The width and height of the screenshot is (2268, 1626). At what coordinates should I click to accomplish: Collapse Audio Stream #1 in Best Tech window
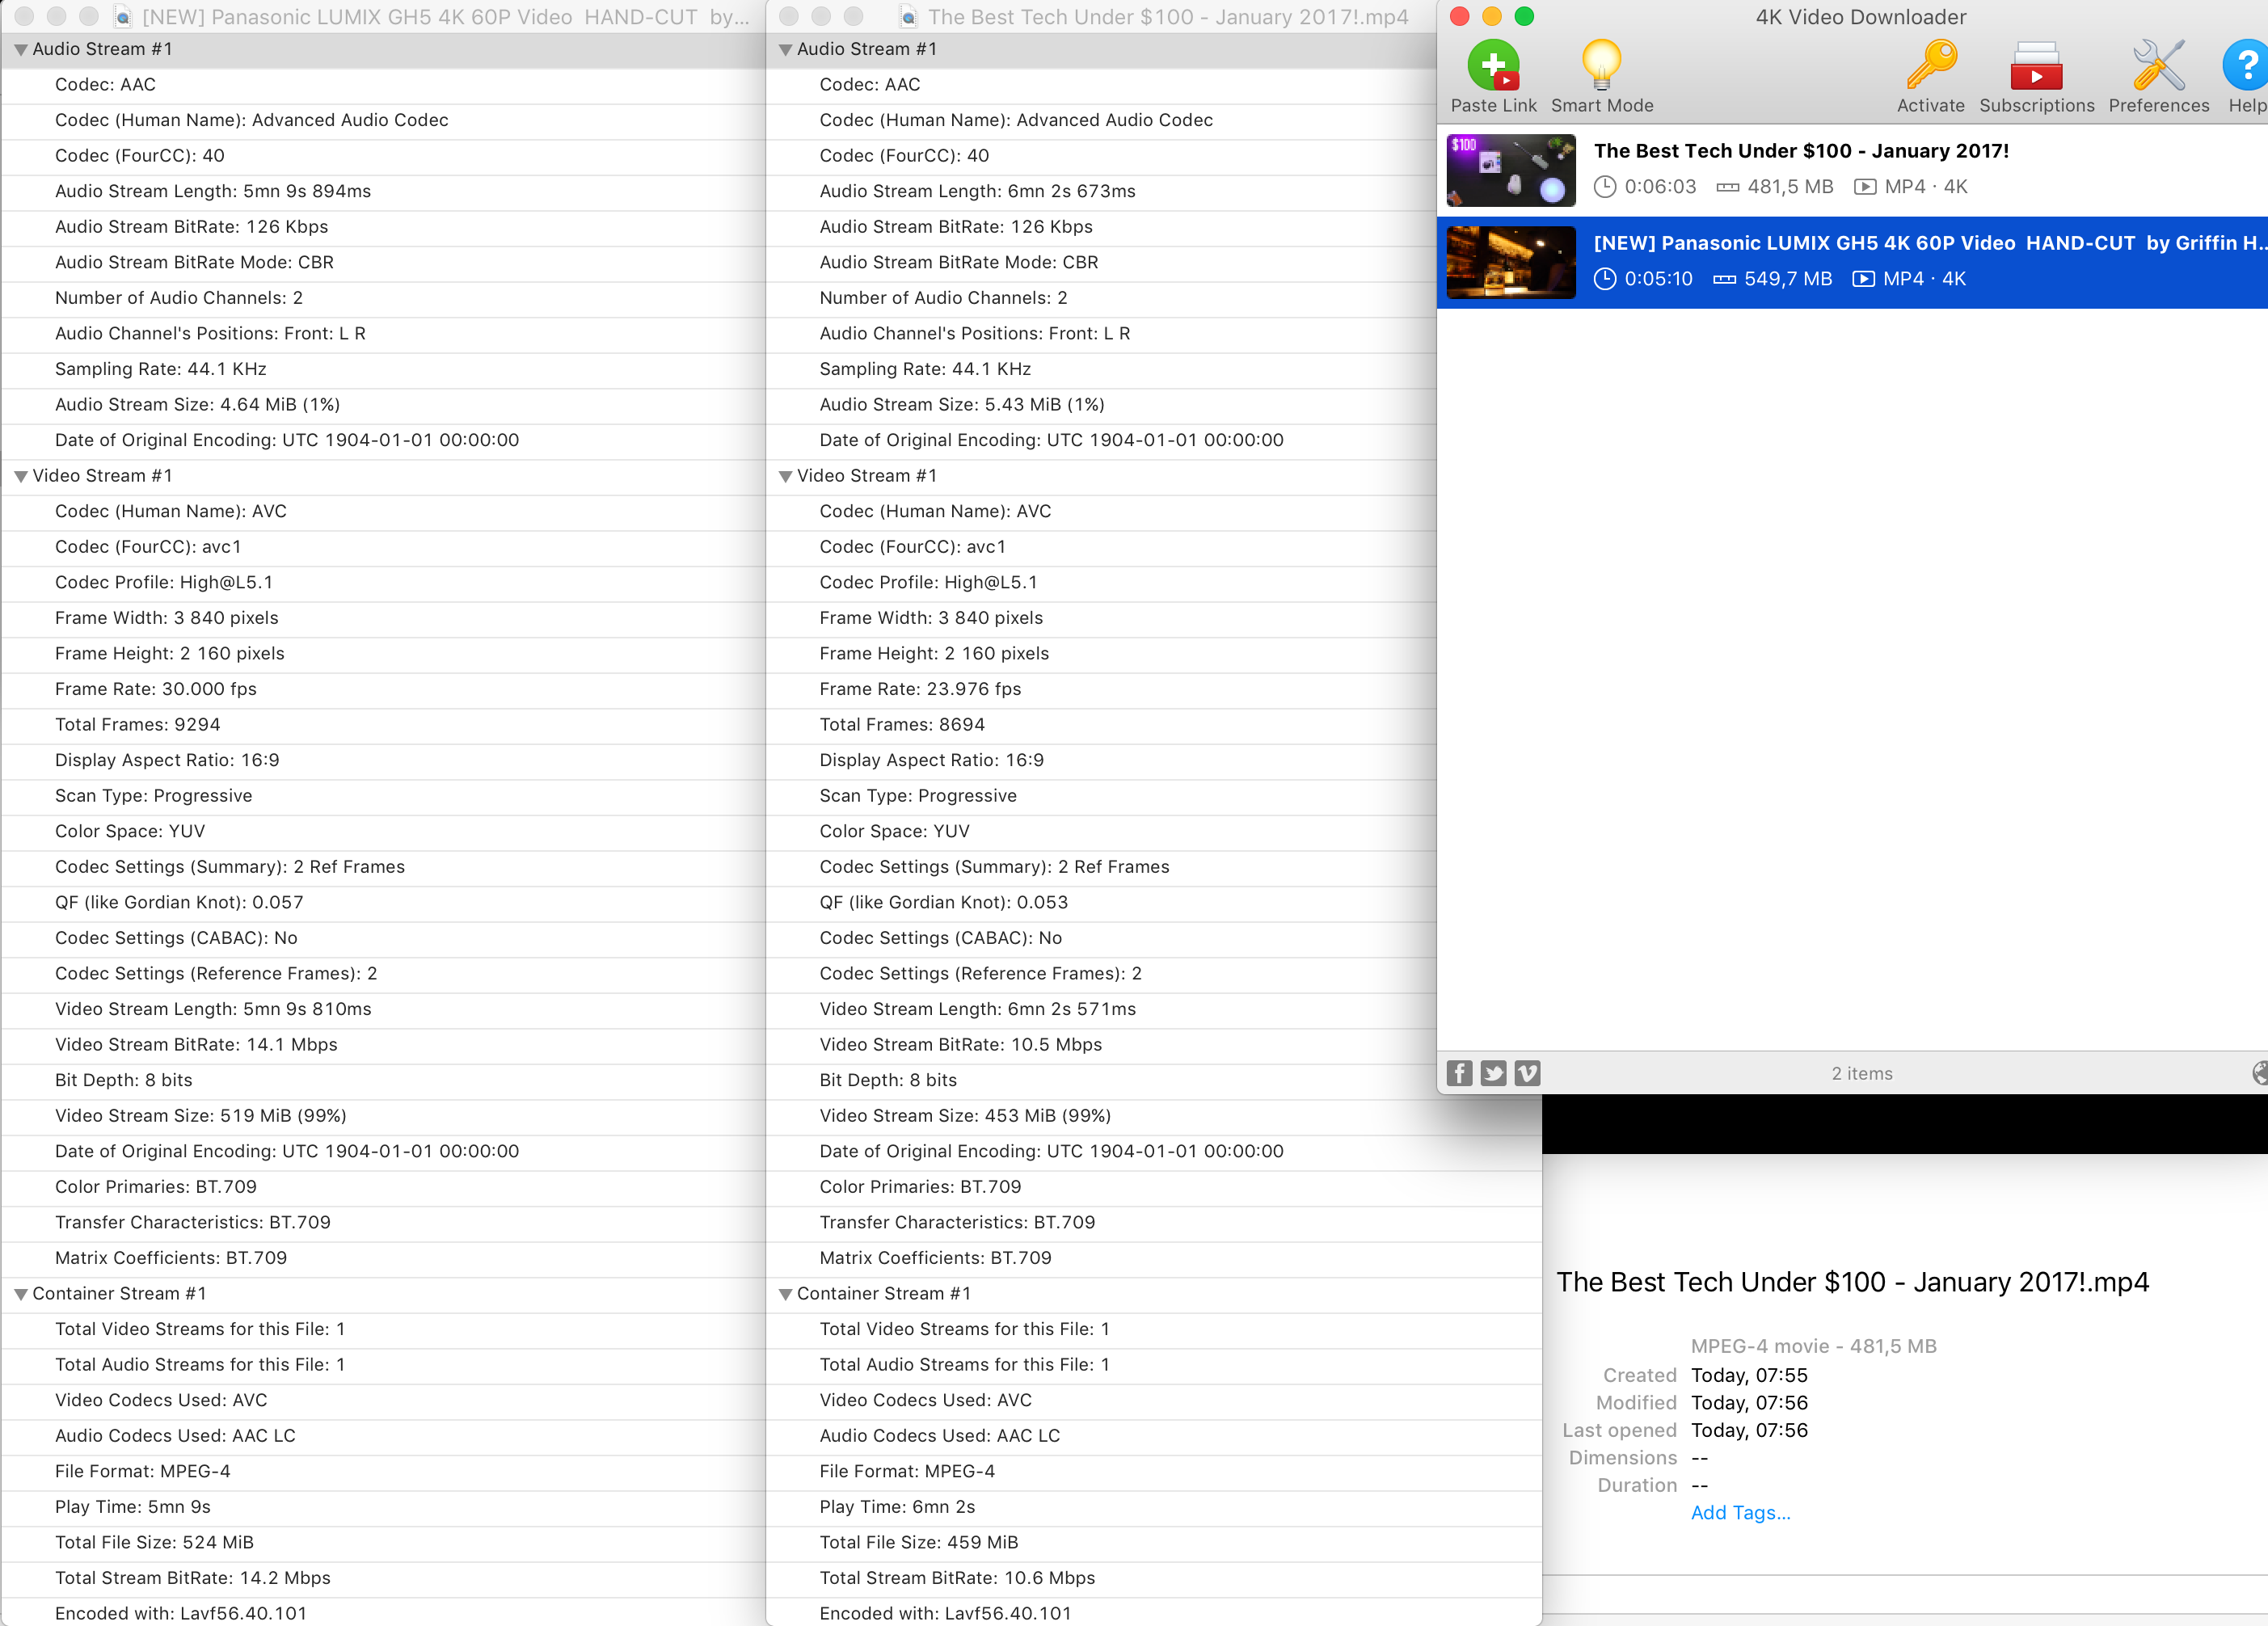point(785,50)
